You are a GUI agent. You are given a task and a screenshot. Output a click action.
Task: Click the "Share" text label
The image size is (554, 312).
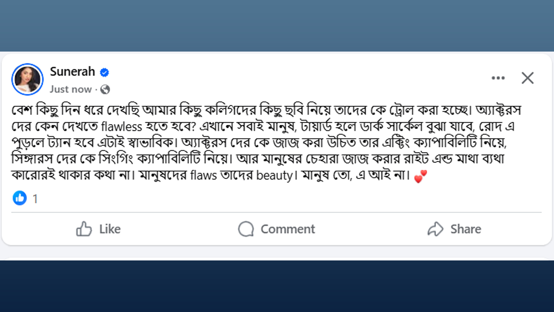(466, 229)
